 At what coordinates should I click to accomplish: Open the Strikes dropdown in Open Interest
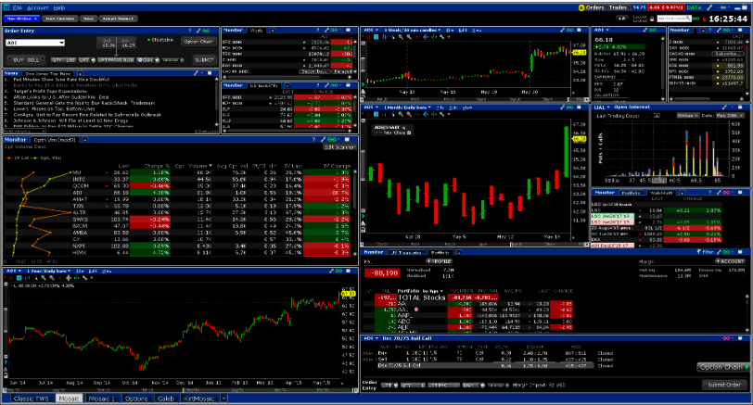[688, 116]
